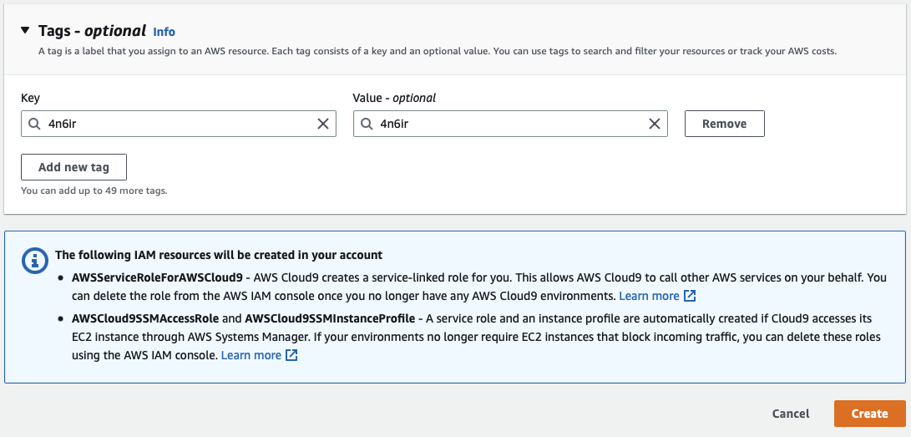Clear the Key field with X icon
Image resolution: width=911 pixels, height=437 pixels.
[323, 124]
